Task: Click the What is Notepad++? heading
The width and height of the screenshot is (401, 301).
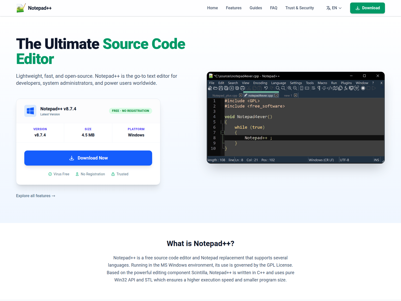Action: 200,244
